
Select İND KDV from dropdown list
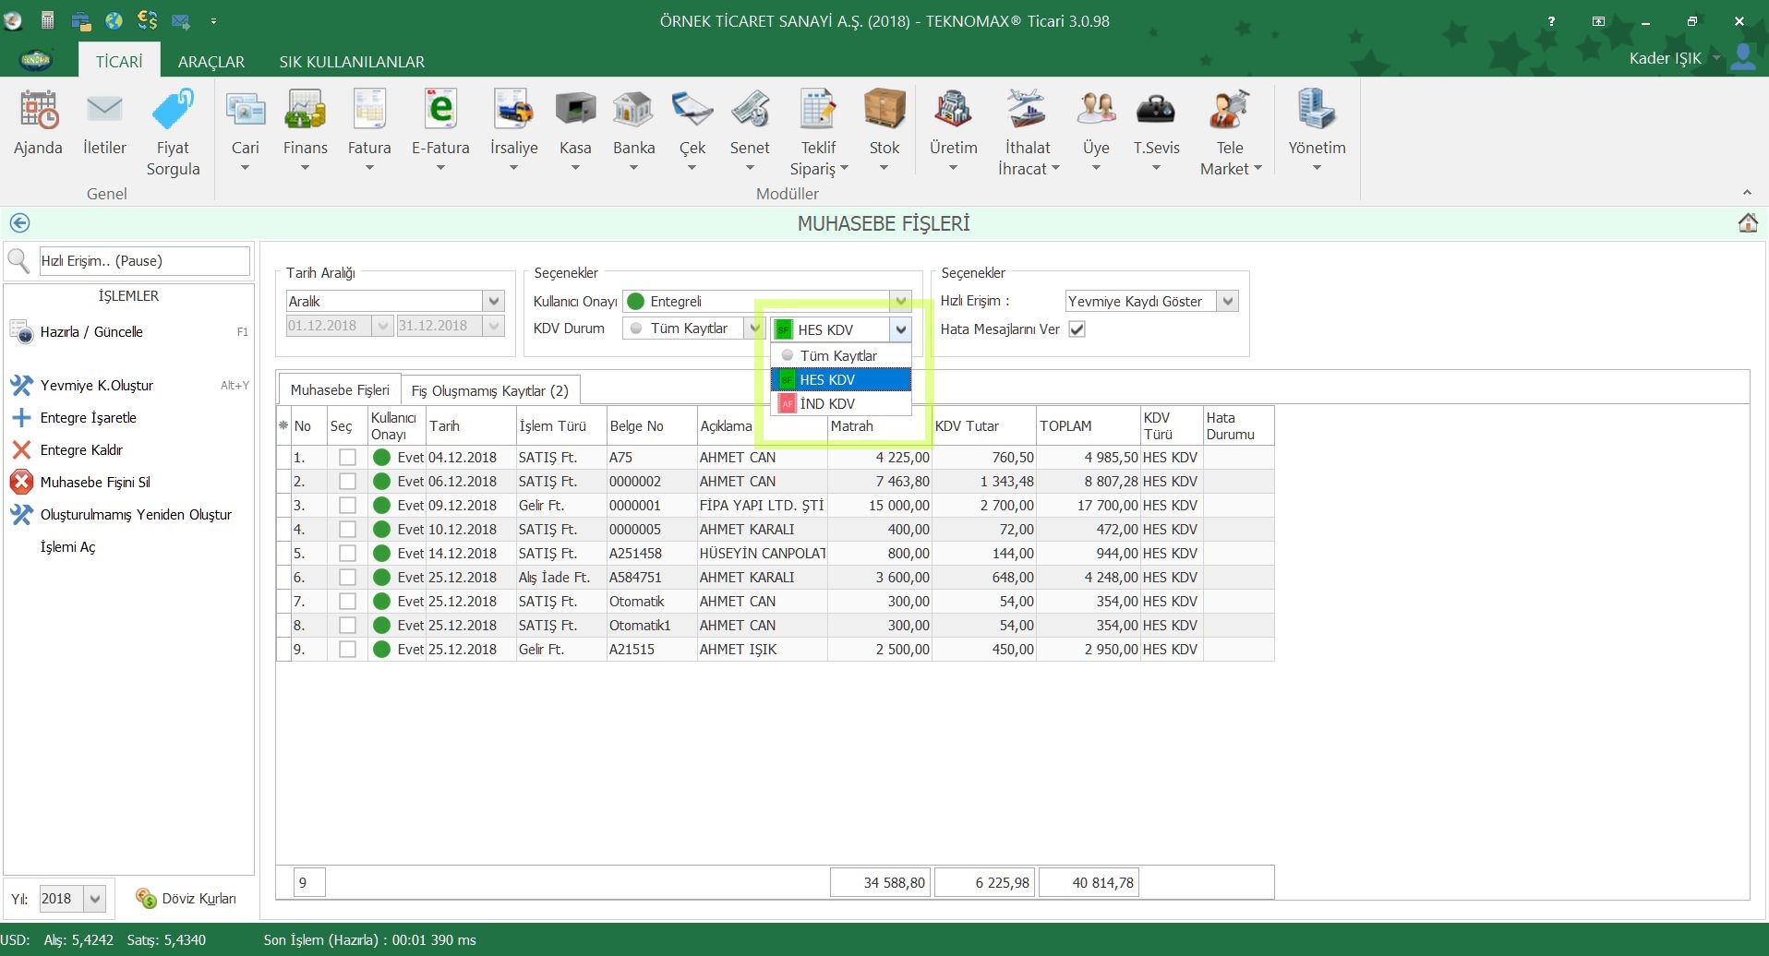(827, 404)
